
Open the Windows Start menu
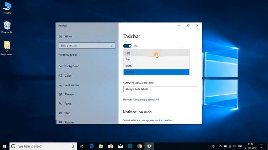point(5,146)
